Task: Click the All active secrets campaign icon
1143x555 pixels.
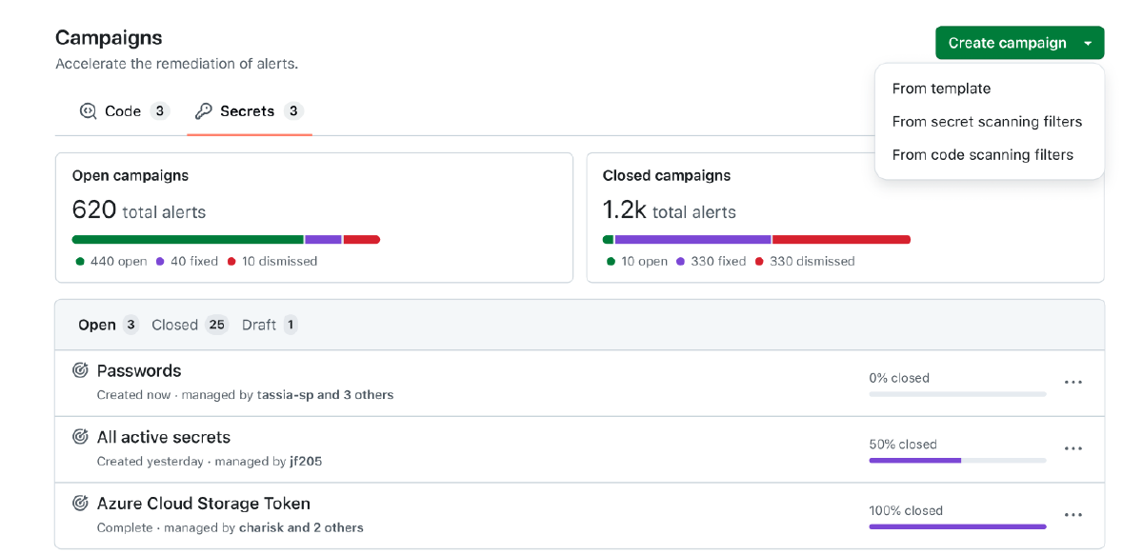Action: coord(81,437)
